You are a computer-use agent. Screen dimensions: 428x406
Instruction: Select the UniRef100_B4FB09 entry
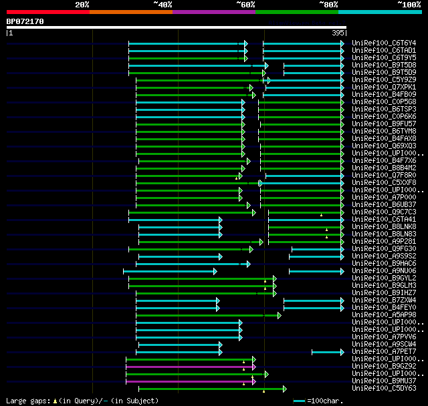coord(384,95)
